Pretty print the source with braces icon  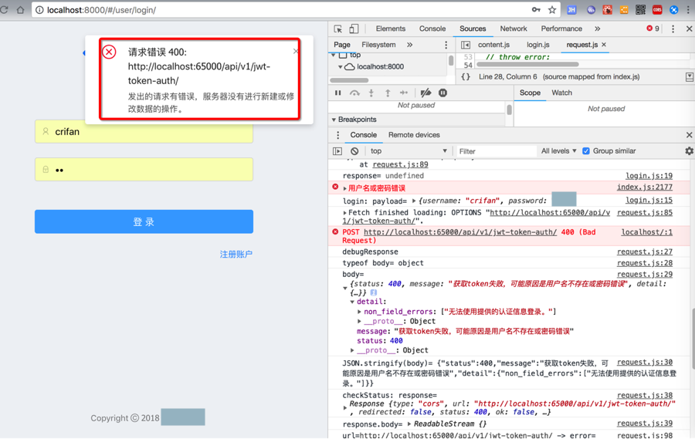466,76
